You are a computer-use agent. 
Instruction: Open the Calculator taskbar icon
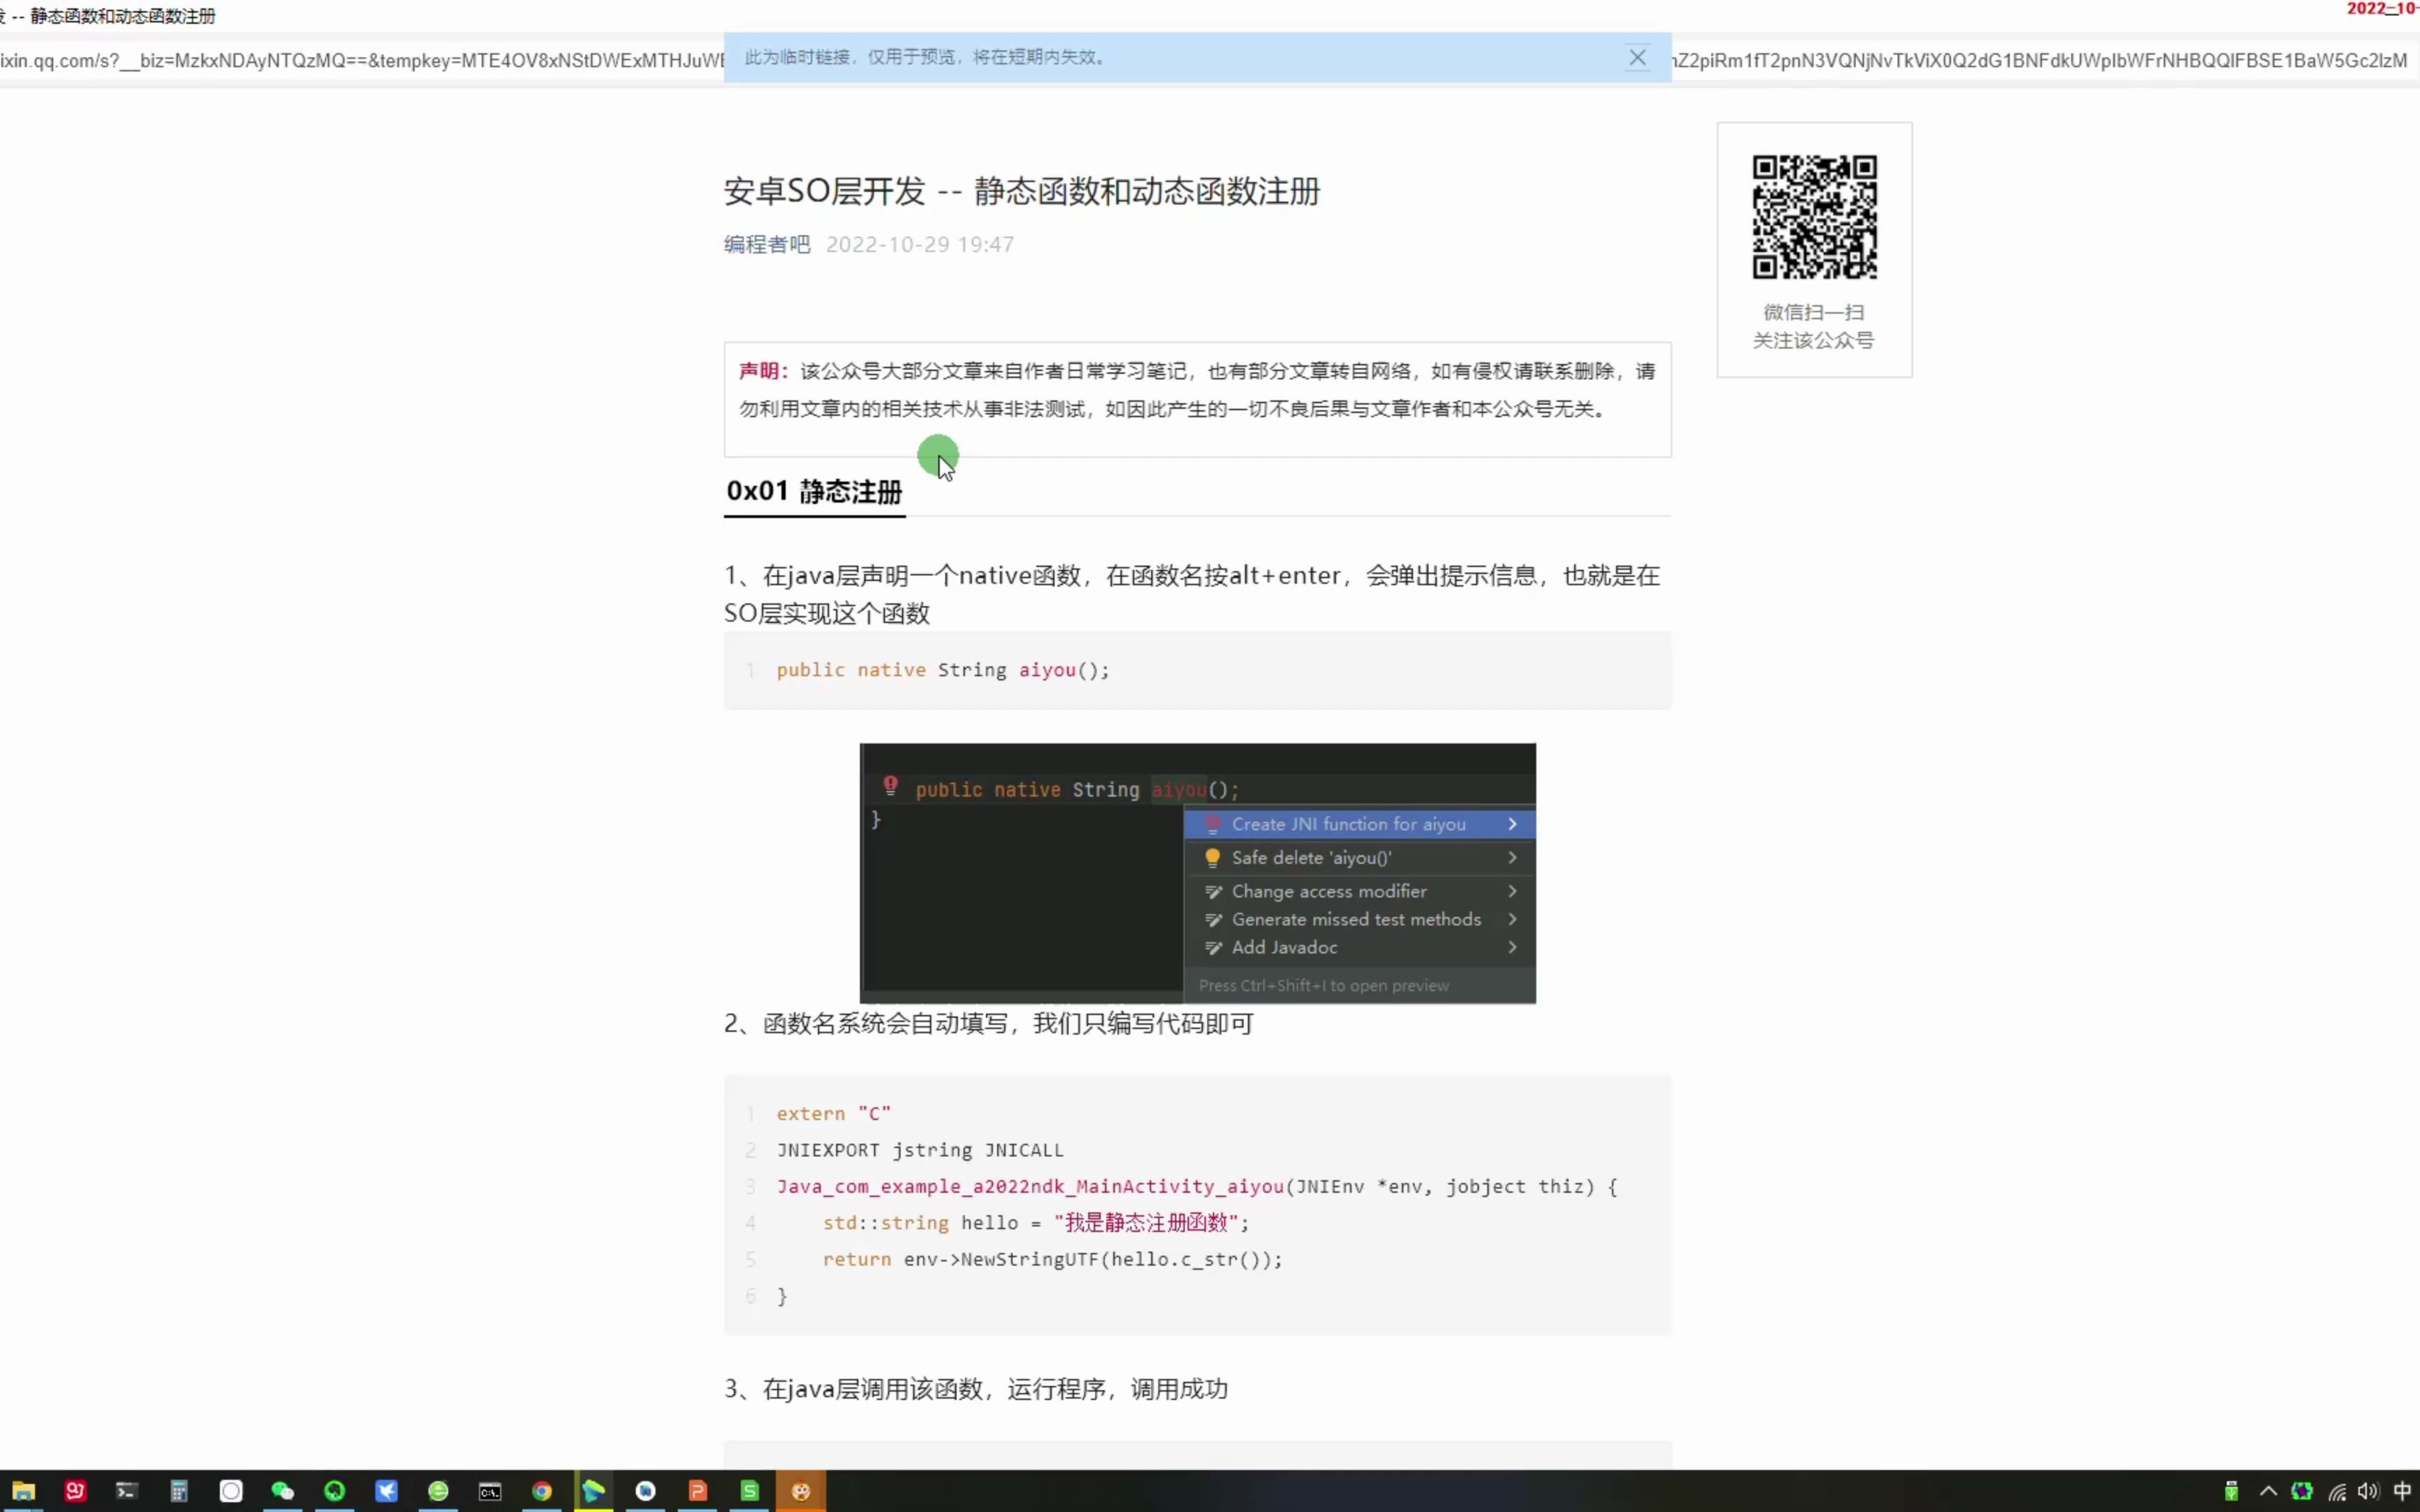(179, 1491)
